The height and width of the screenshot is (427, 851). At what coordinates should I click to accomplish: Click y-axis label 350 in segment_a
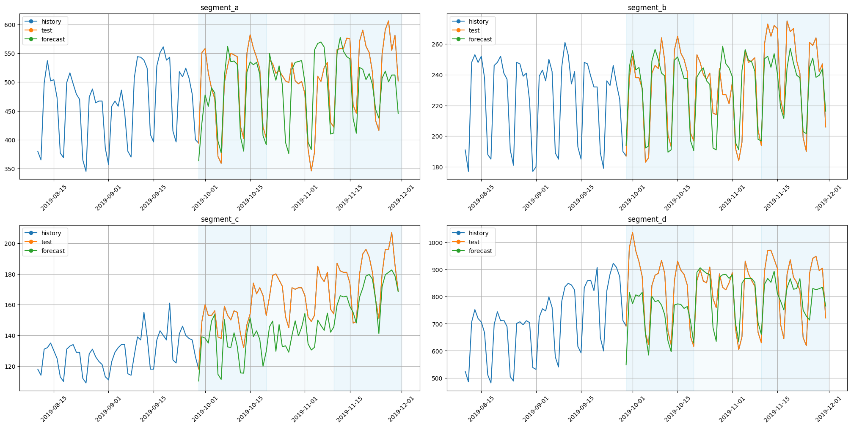point(11,169)
